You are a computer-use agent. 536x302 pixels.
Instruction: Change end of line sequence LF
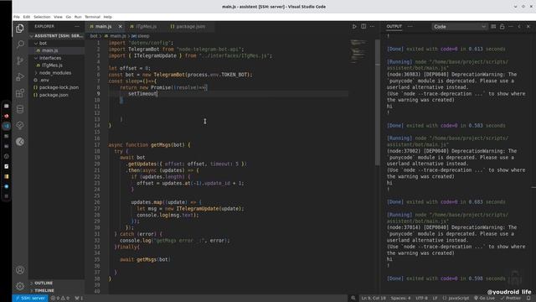click(x=435, y=299)
